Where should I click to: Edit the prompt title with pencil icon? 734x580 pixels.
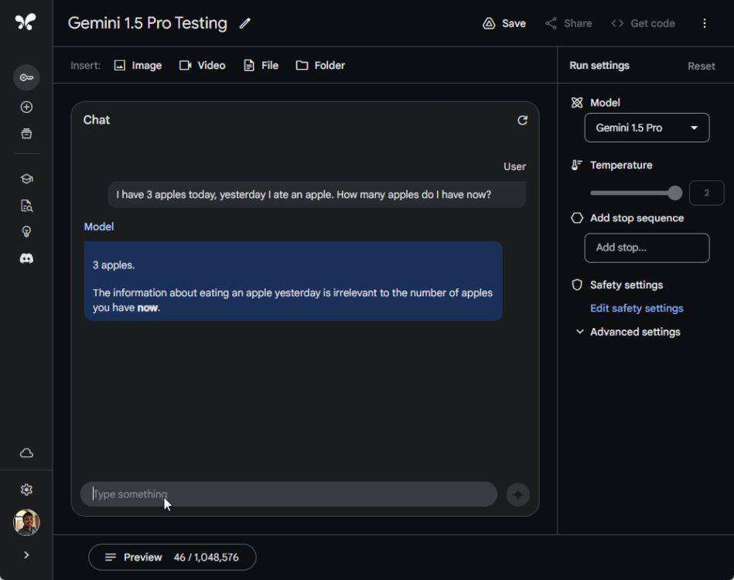pyautogui.click(x=245, y=23)
